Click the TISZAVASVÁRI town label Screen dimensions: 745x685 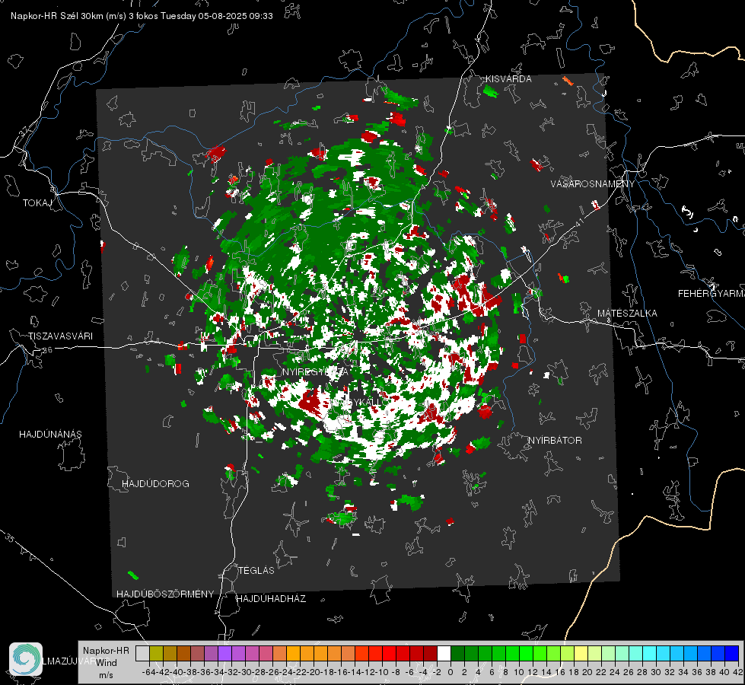pos(60,336)
